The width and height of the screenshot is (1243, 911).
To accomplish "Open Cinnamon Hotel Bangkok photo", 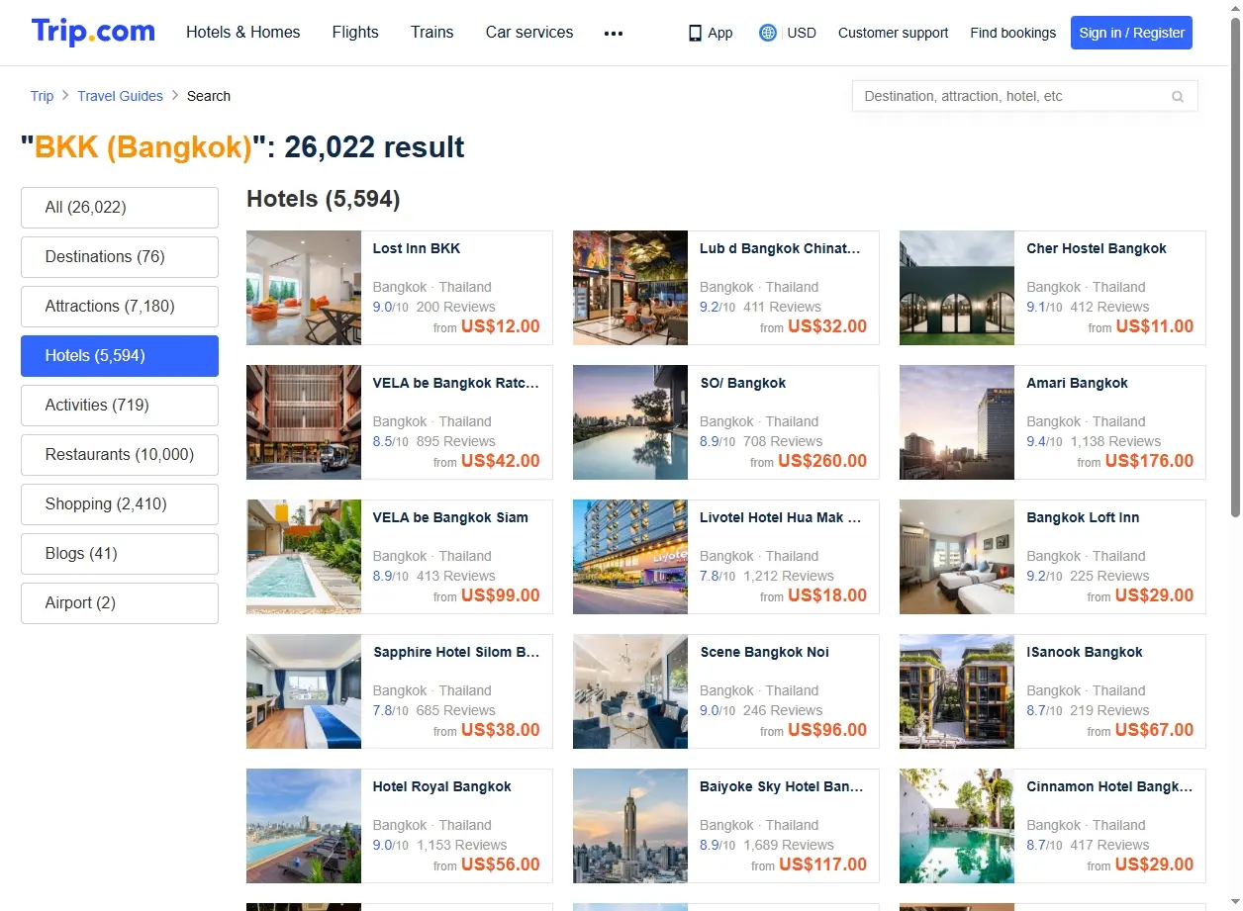I will click(957, 826).
